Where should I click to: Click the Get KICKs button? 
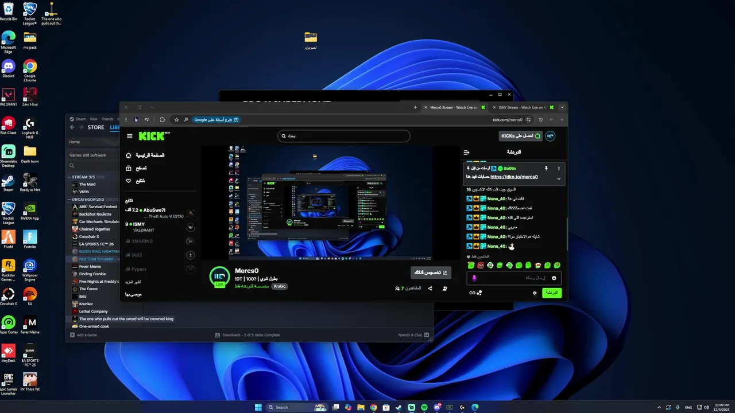[520, 136]
